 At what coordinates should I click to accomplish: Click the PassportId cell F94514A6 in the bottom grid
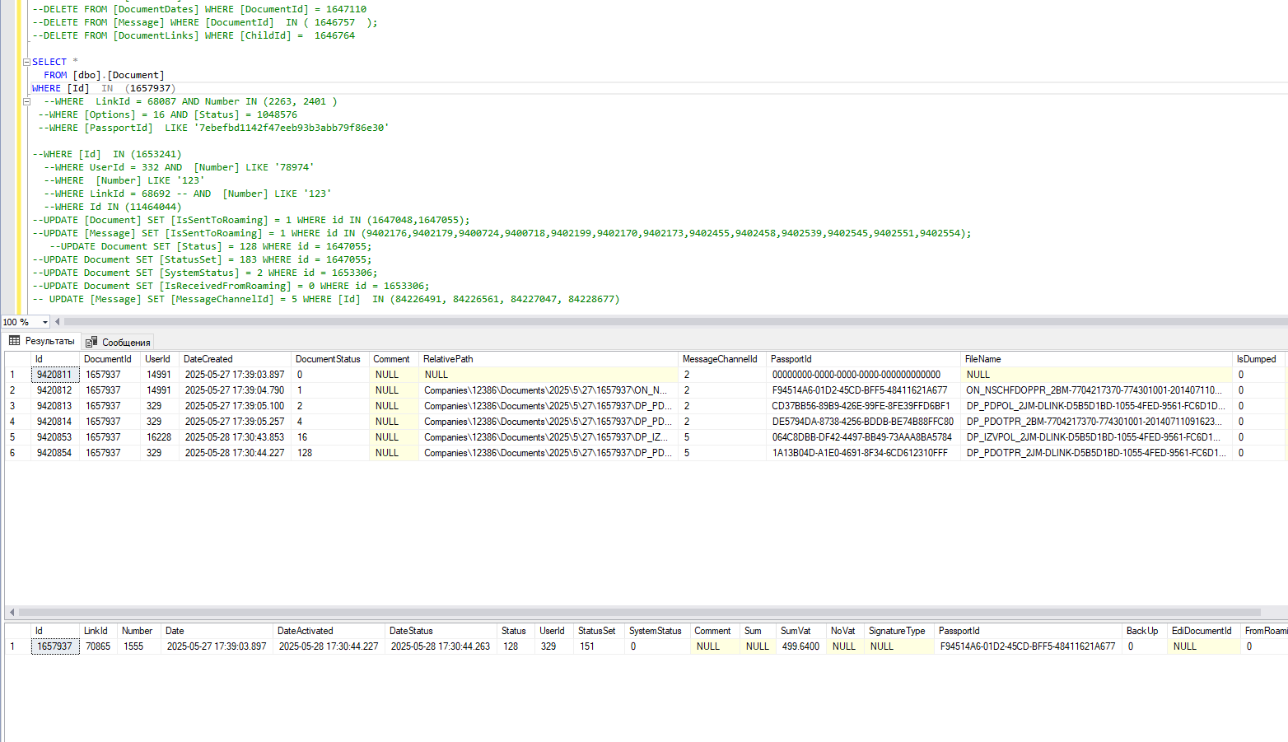coord(1027,646)
